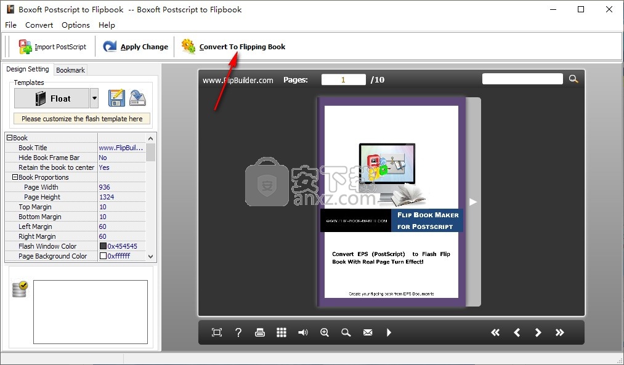The height and width of the screenshot is (365, 624).
Task: Click the Flash Window Color swatch
Action: 103,246
